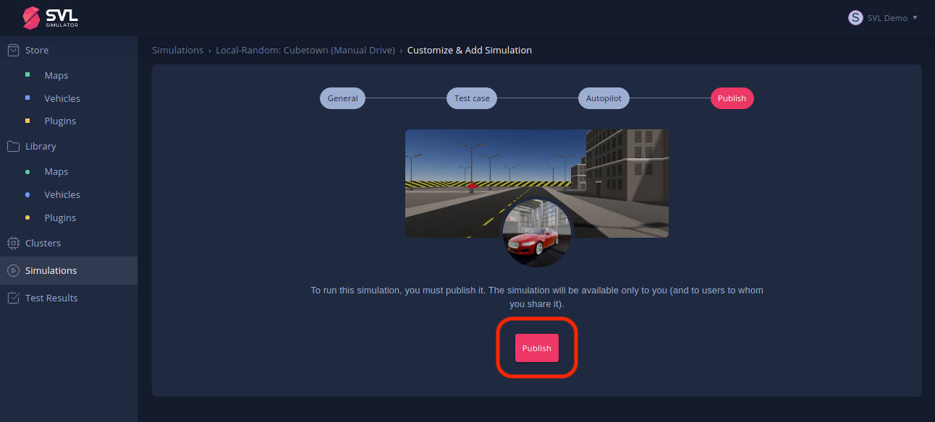Click the Library folder icon

point(12,146)
